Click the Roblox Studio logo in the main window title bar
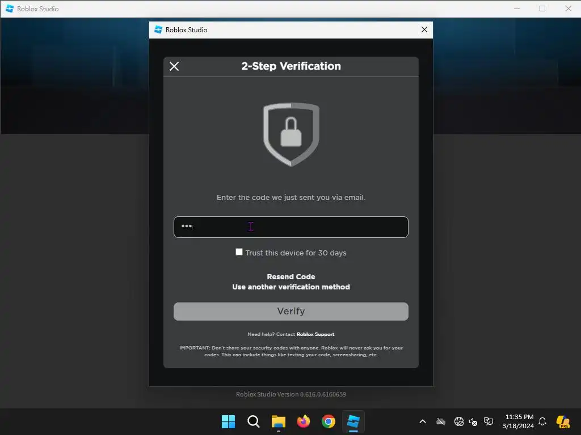Viewport: 581px width, 435px height. [x=10, y=8]
